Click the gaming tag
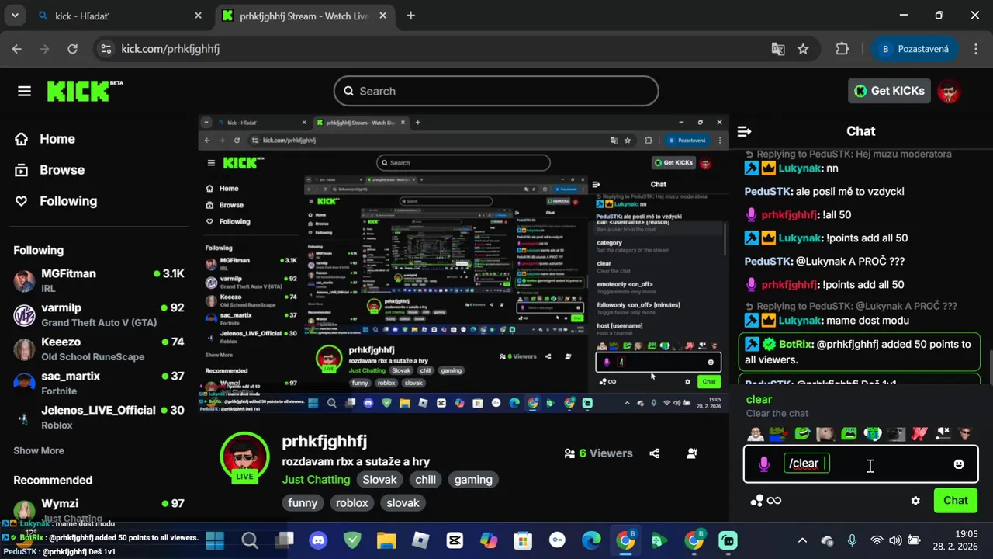This screenshot has width=993, height=559. click(x=473, y=480)
